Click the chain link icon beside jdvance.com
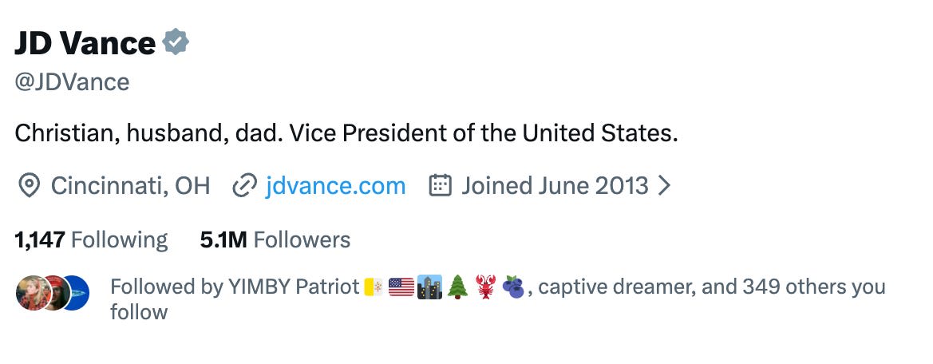Image resolution: width=933 pixels, height=364 pixels. (243, 186)
